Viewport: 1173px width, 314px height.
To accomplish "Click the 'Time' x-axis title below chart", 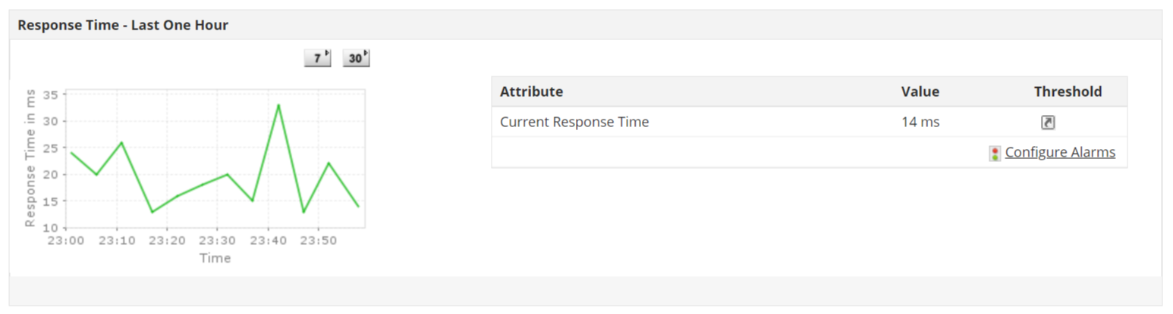I will point(215,259).
